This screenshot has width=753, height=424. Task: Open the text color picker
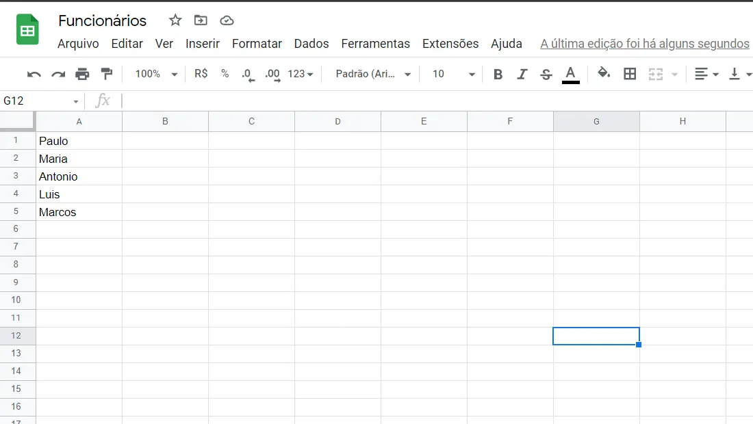[x=570, y=75]
